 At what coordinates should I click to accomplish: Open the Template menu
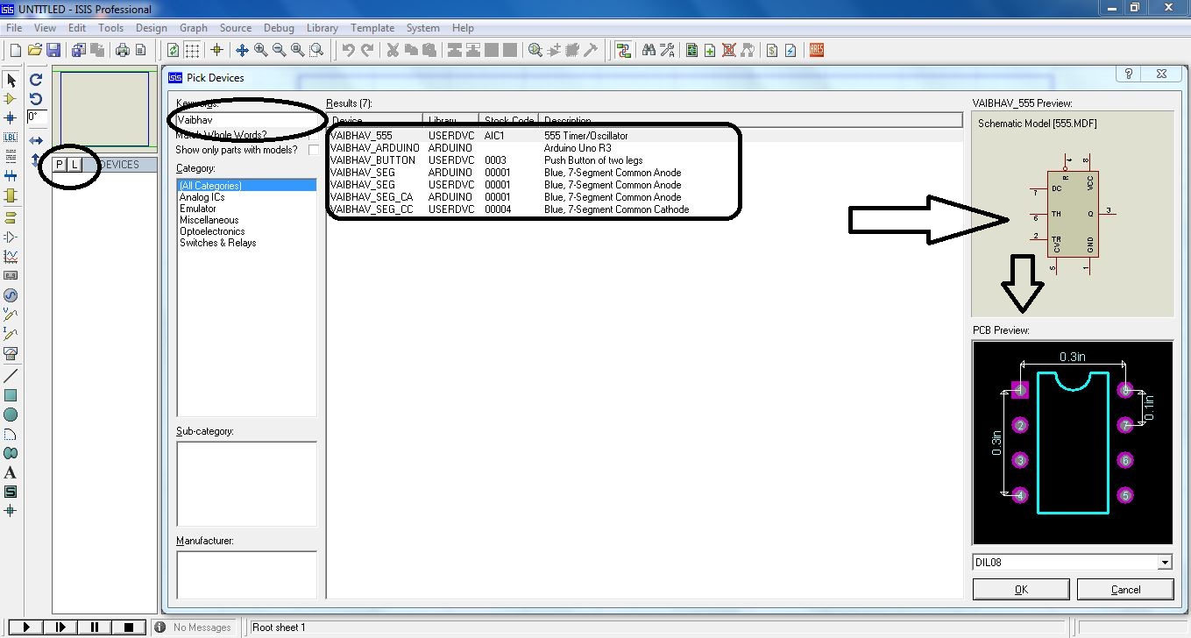point(372,28)
